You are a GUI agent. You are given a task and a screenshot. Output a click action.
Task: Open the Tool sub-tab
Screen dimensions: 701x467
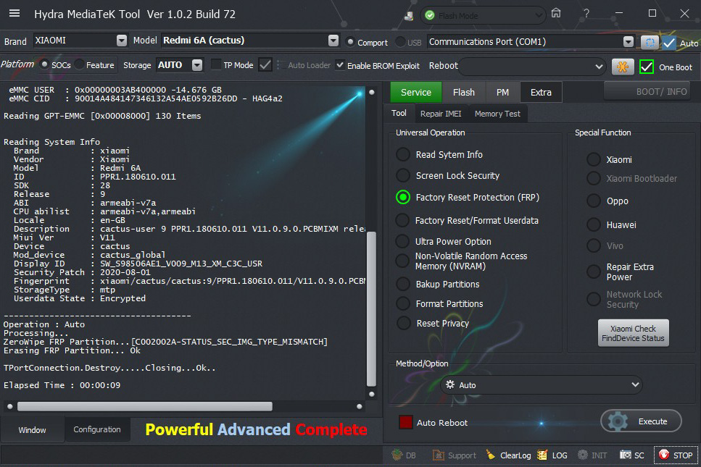tap(399, 114)
